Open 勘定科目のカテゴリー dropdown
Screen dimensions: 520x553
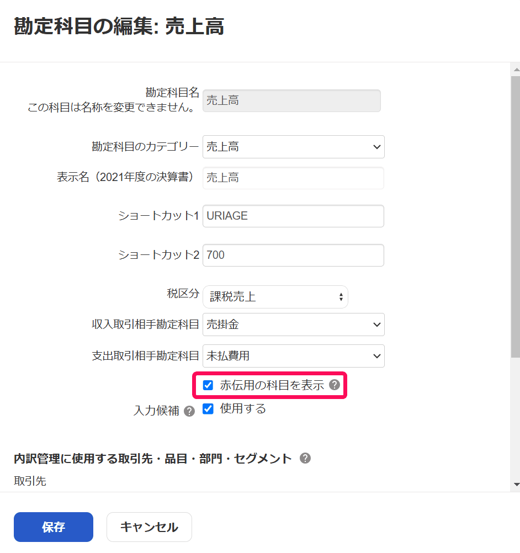coord(294,147)
